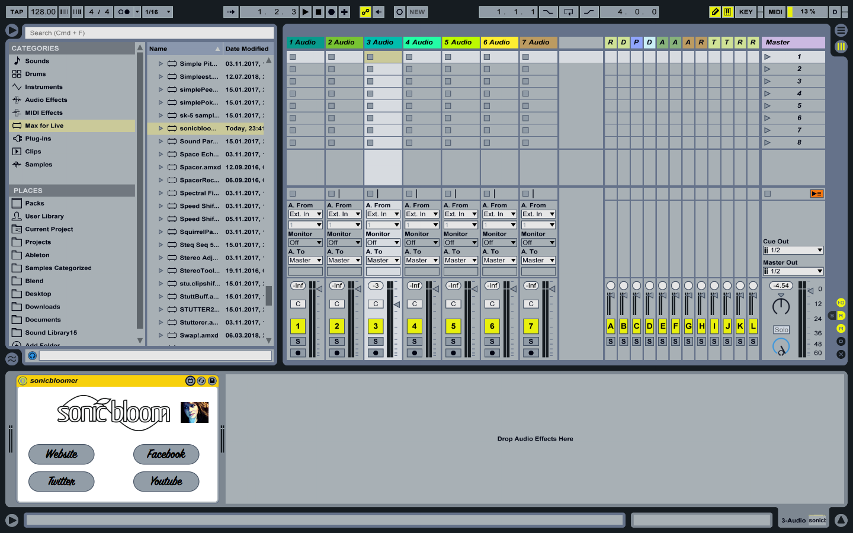Screen dimensions: 853x533
Task: Solo track 3 Audio
Action: [x=376, y=342]
